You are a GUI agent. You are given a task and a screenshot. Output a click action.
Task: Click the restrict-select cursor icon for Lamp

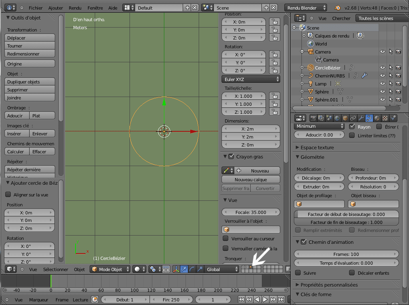[x=391, y=83]
